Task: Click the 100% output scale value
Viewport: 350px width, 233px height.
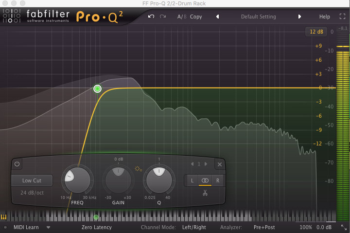Action: pos(306,227)
